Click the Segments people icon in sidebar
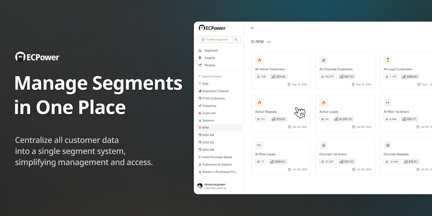The height and width of the screenshot is (216, 432). click(200, 51)
